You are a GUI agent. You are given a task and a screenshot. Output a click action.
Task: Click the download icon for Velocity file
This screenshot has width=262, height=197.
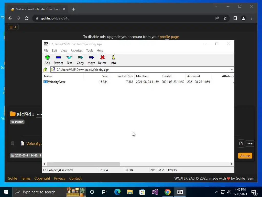[x=241, y=144]
